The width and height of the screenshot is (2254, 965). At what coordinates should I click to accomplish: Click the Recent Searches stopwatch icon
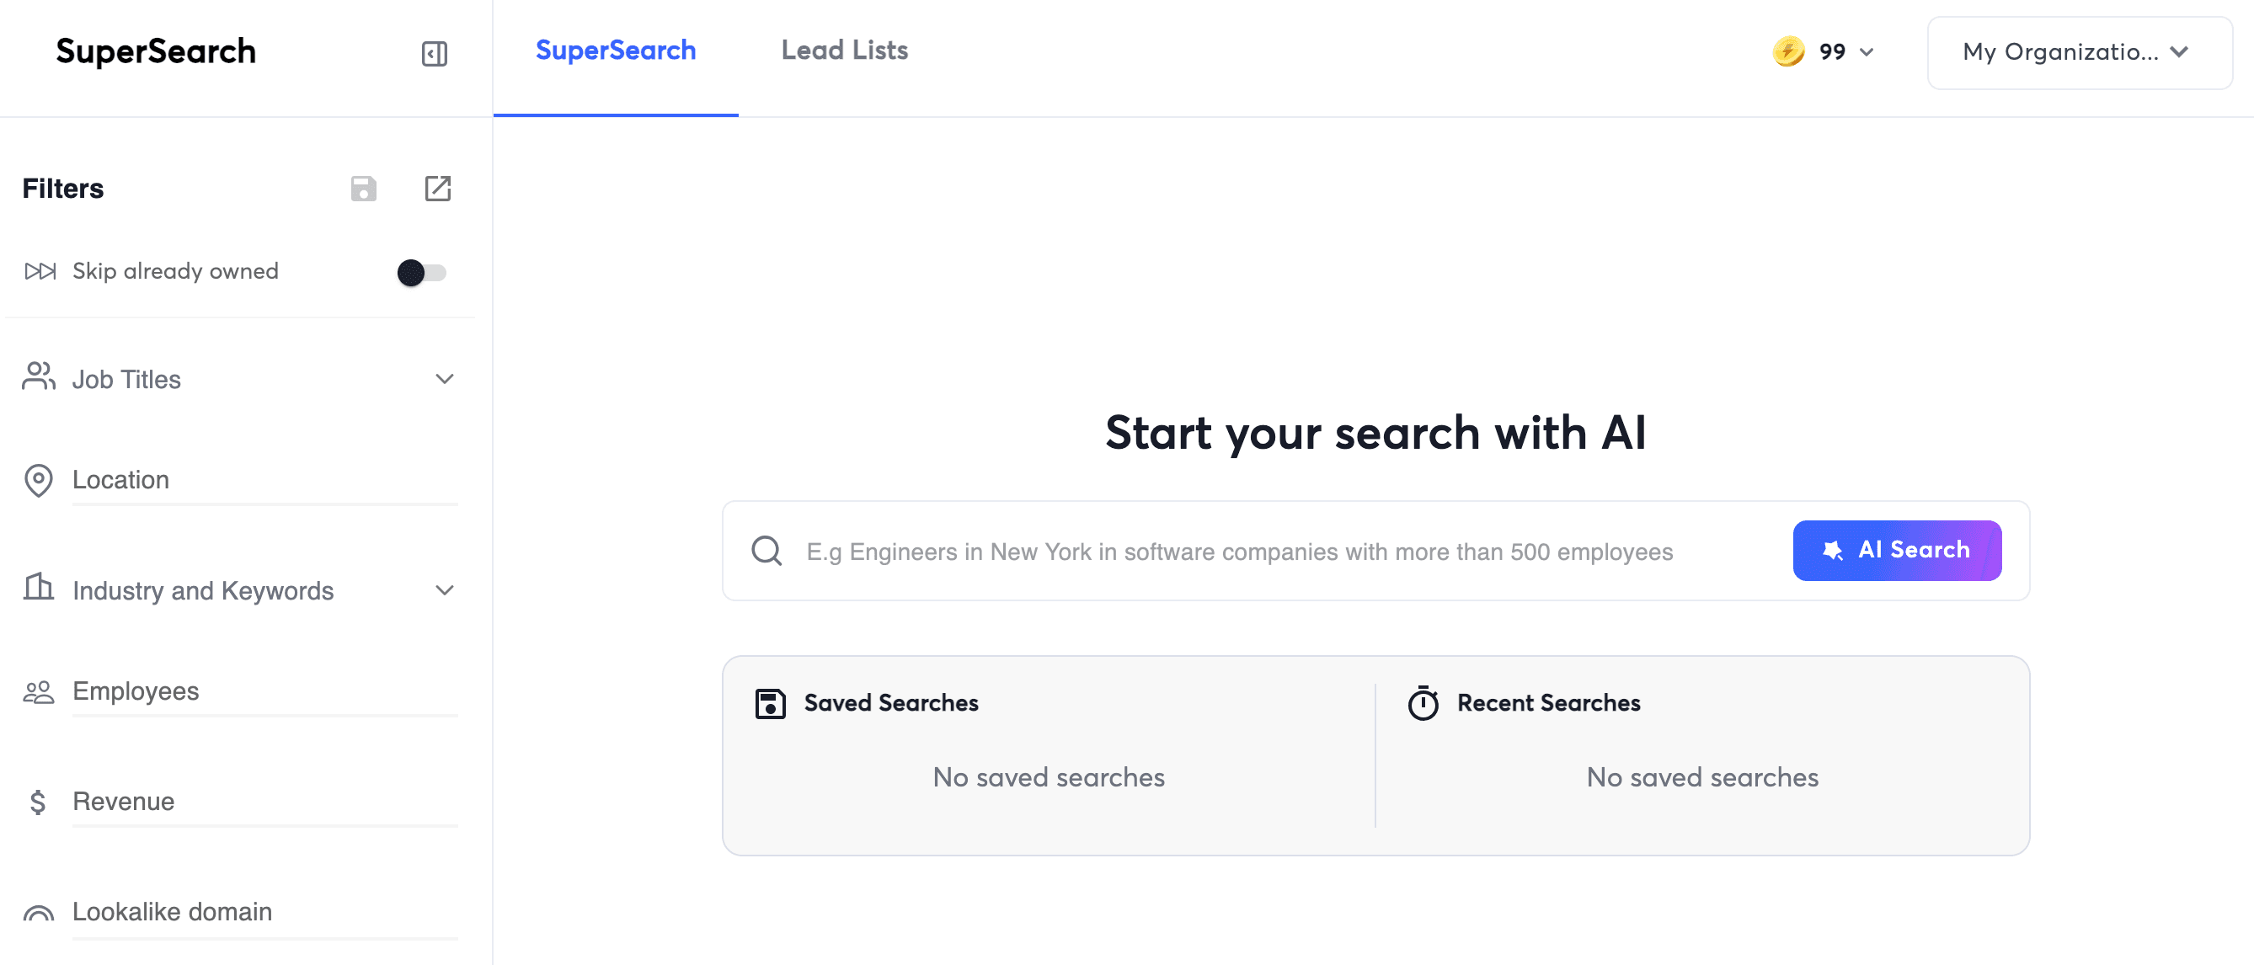coord(1423,702)
